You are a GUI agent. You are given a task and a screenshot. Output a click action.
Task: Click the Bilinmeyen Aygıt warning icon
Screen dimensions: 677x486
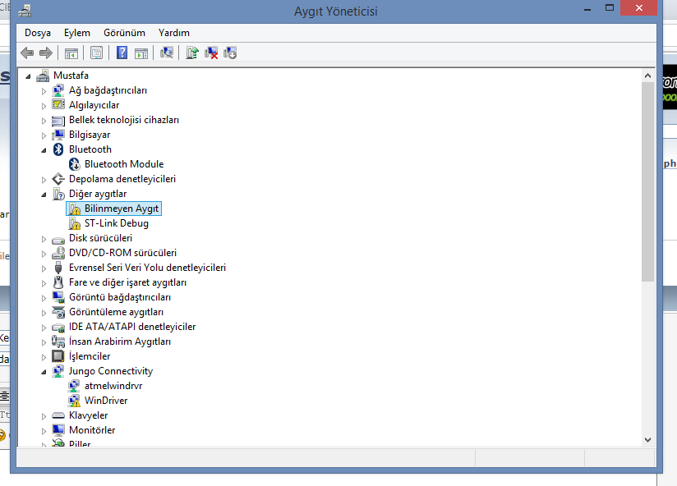[74, 209]
